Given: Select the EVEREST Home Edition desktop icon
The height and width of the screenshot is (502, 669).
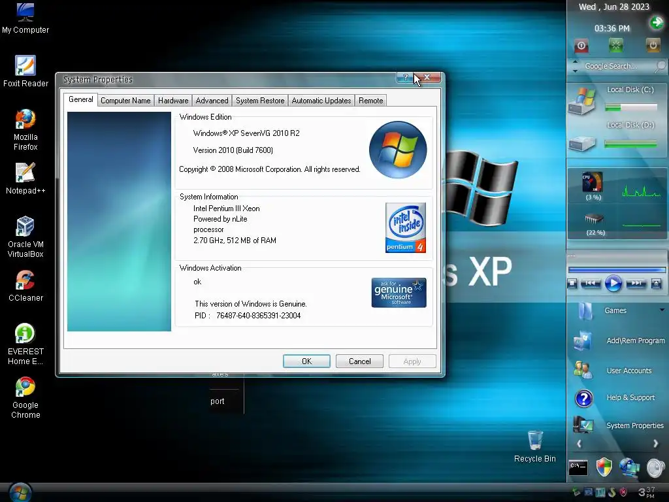Looking at the screenshot, I should pyautogui.click(x=25, y=344).
